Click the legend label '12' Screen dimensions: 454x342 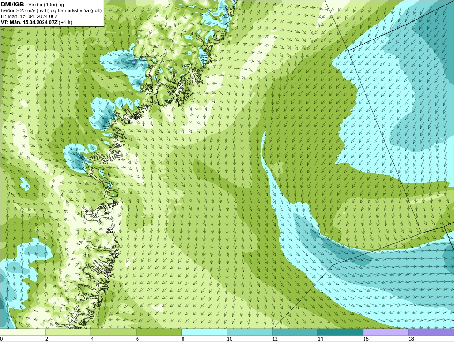(275, 339)
